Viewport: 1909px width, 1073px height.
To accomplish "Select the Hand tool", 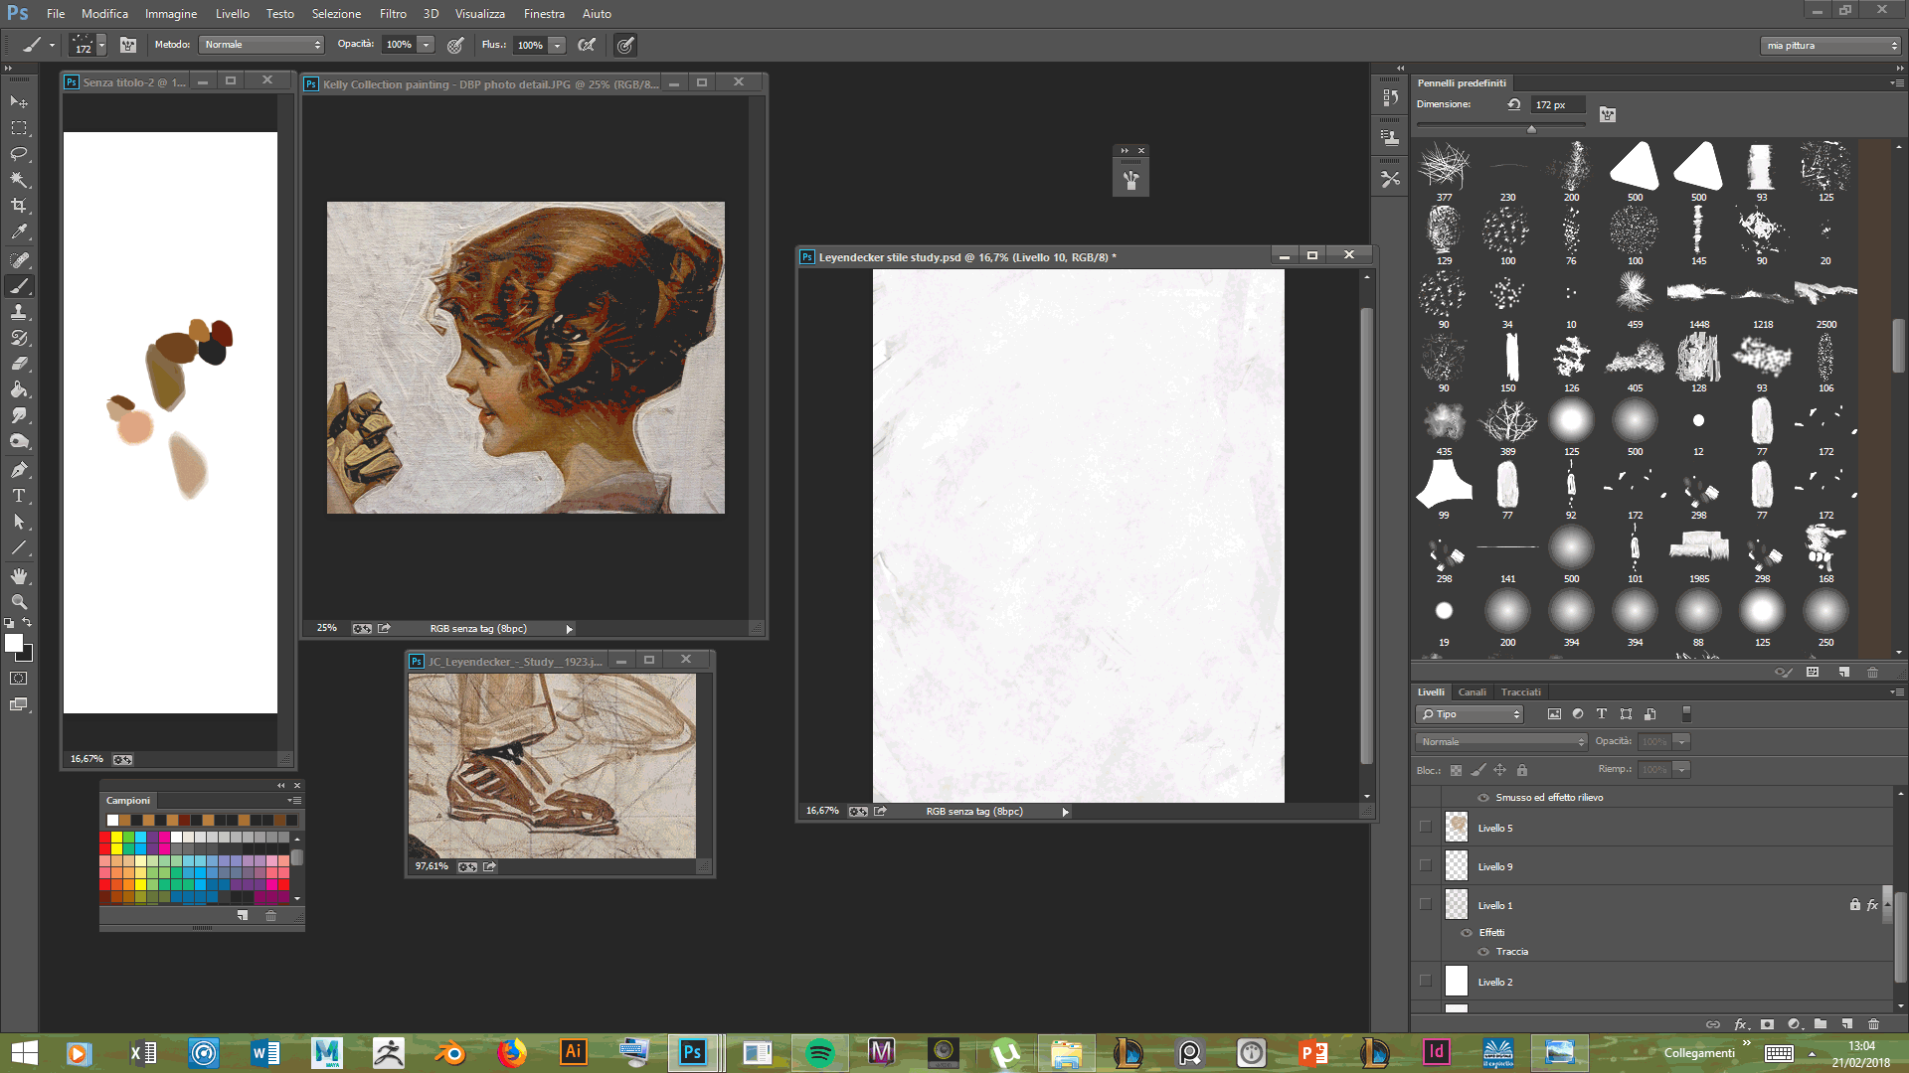I will click(x=19, y=576).
